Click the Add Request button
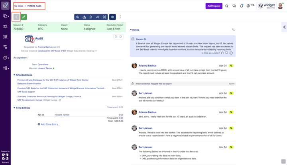Viewport: 287px width, 165px height. click(x=214, y=6)
